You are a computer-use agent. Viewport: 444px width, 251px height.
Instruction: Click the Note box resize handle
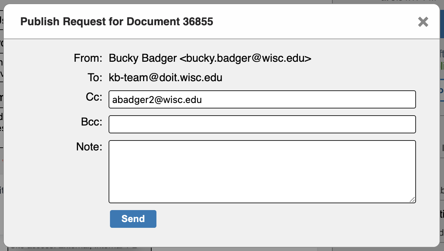[x=413, y=200]
